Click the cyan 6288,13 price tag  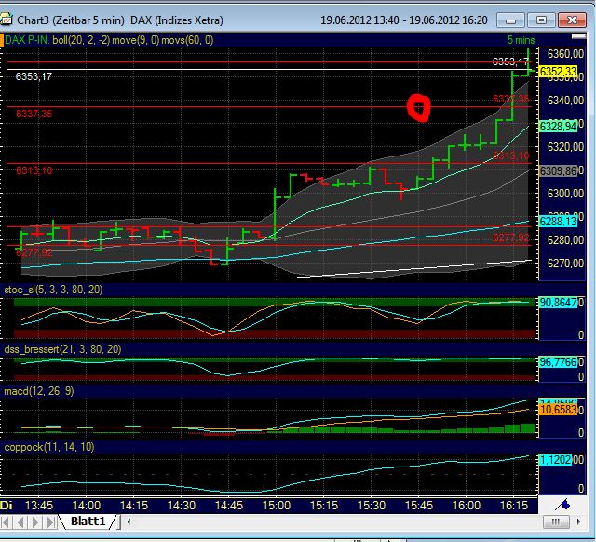coord(559,222)
